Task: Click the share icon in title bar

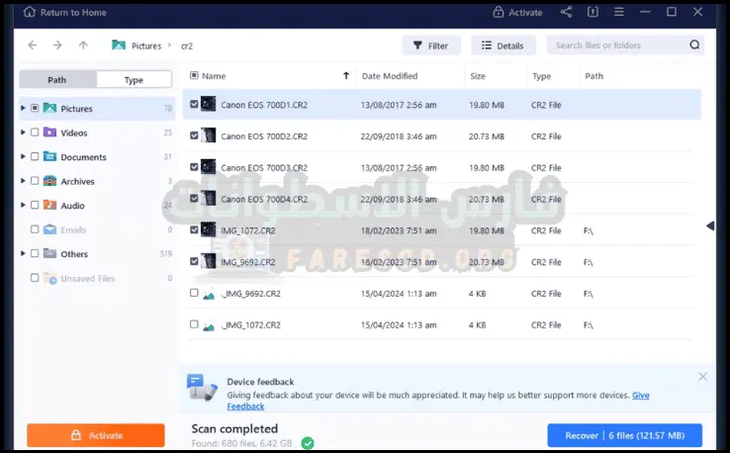Action: click(566, 13)
